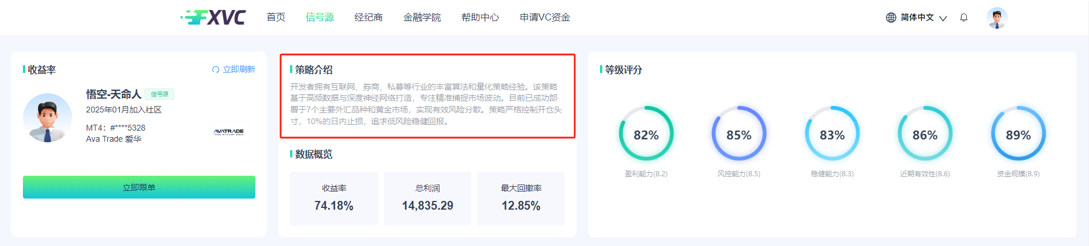This screenshot has height=246, width=1089.
Task: Navigate to 帮助中心
Action: coord(480,18)
